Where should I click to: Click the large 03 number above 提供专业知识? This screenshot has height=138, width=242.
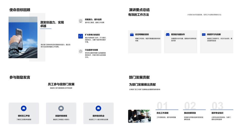point(217,106)
